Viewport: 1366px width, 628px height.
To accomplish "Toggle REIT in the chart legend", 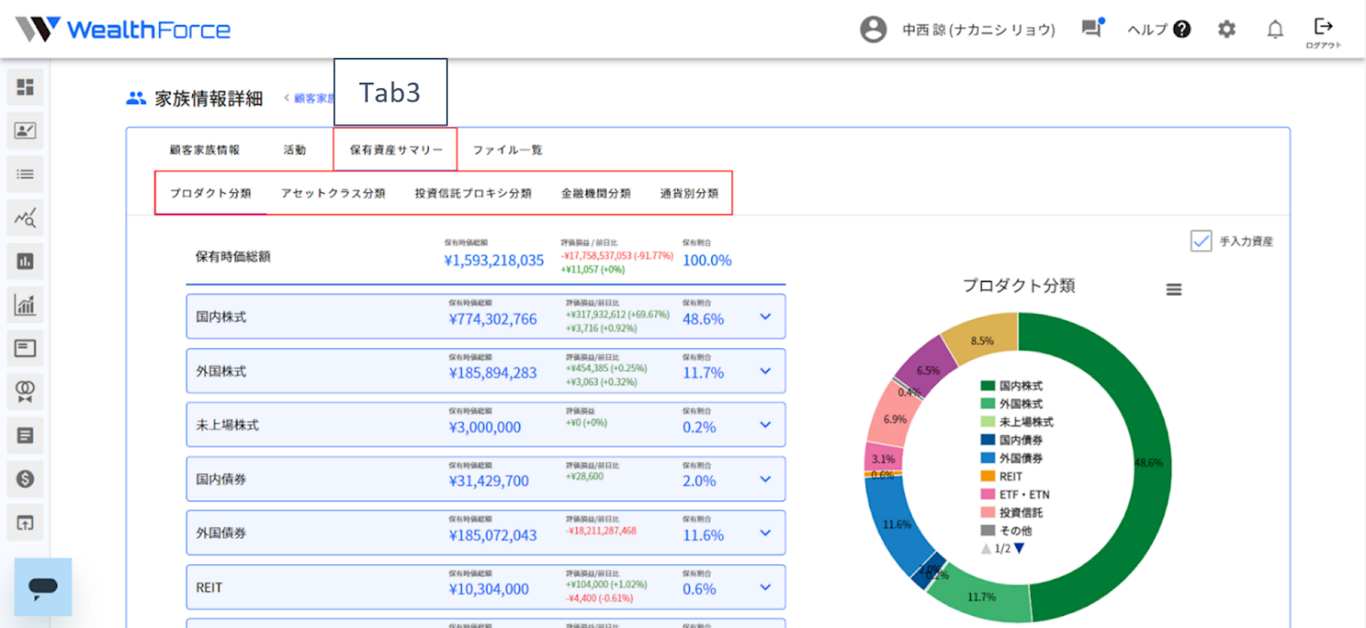I will (x=1001, y=476).
